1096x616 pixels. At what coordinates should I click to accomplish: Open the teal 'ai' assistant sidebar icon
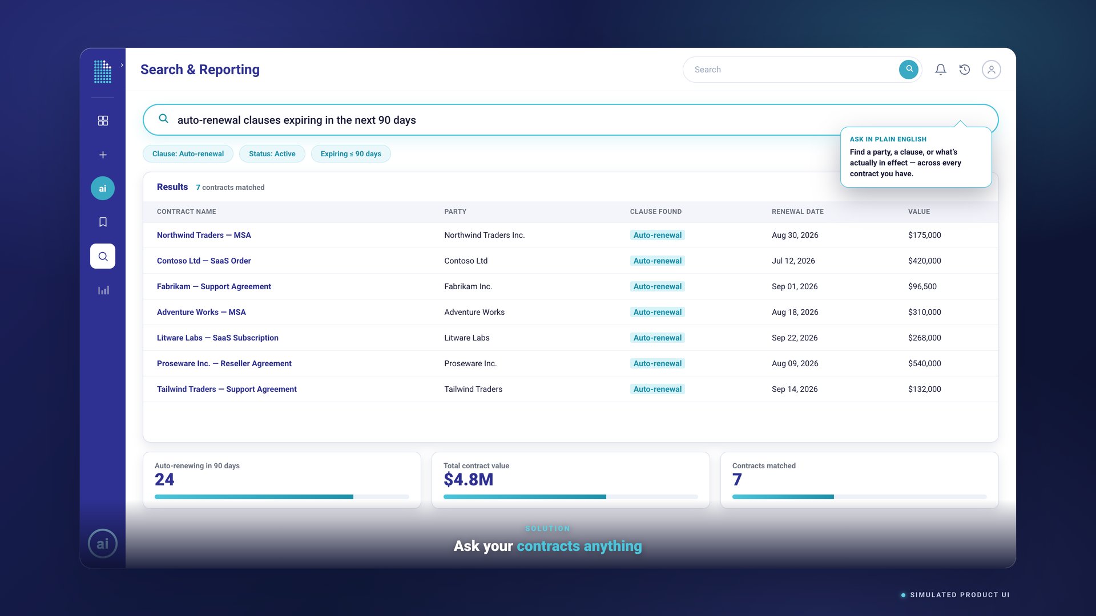click(x=103, y=188)
